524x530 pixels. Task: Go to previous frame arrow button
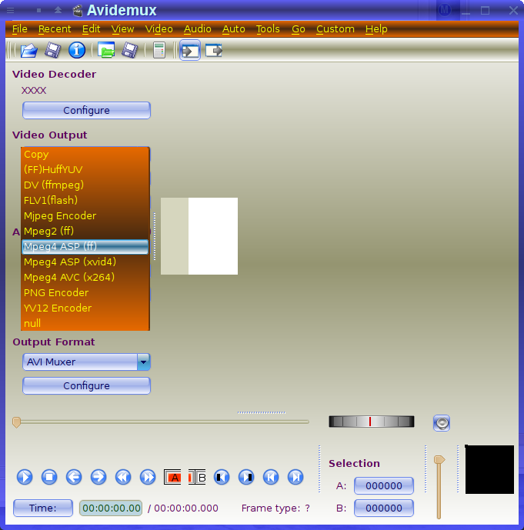pos(74,477)
